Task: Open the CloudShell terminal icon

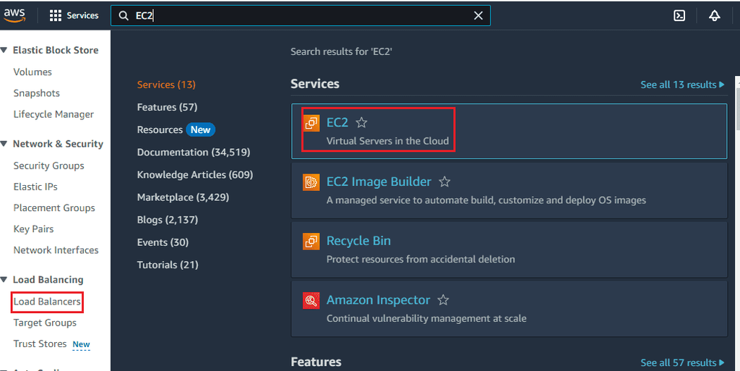Action: pos(679,15)
